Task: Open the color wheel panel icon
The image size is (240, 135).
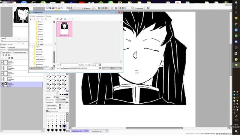Action: click(x=48, y=8)
